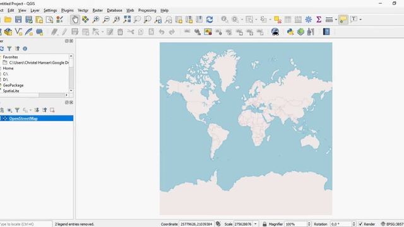Click Filter Legend funnel in Layers panel
This screenshot has height=227, width=404.
click(x=17, y=110)
